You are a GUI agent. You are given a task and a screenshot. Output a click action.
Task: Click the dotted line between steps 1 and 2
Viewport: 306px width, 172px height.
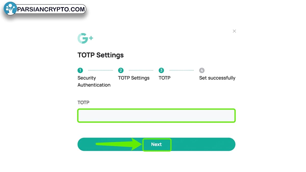pos(100,70)
